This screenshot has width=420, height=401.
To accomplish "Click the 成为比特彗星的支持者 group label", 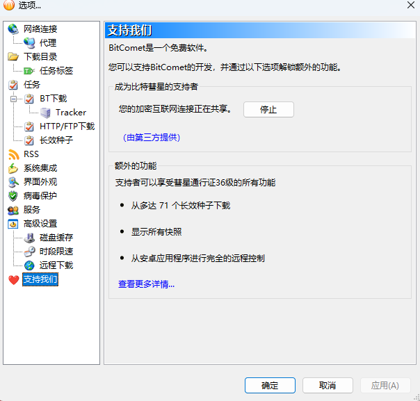I will (156, 87).
